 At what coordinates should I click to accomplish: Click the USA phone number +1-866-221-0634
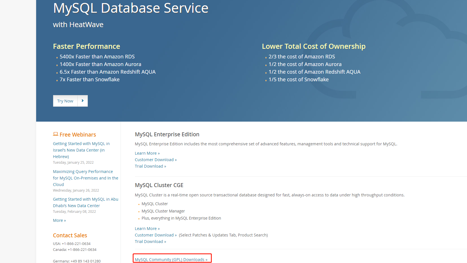coord(76,244)
